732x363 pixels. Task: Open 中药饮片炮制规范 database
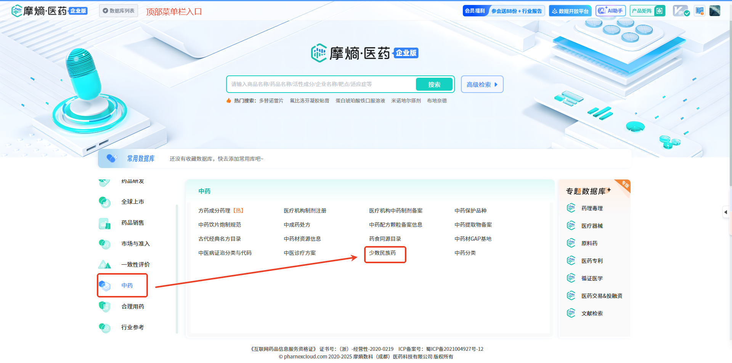point(220,225)
